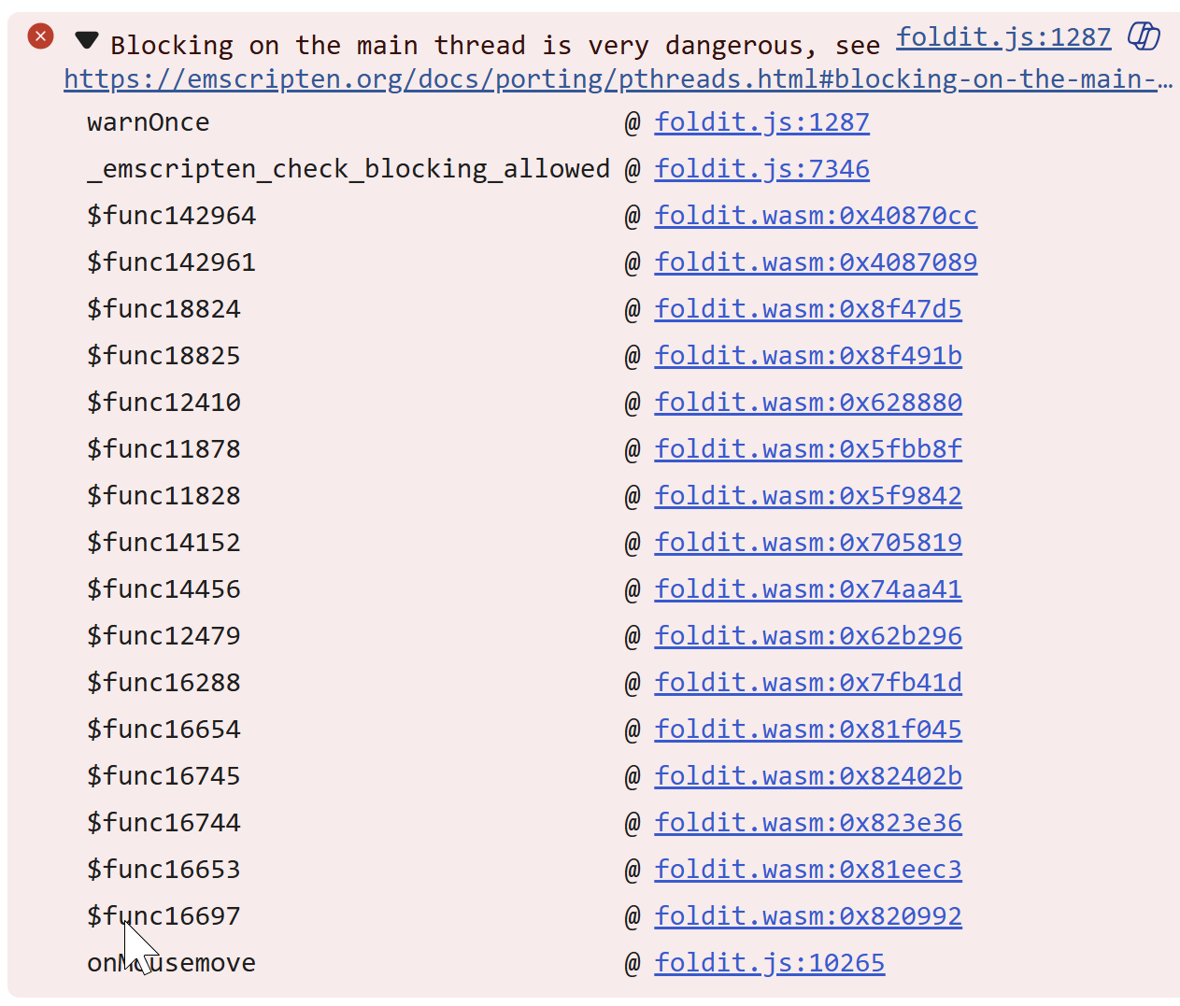The width and height of the screenshot is (1180, 1006).
Task: Click the Copilot explain-error icon
Action: [x=1144, y=36]
